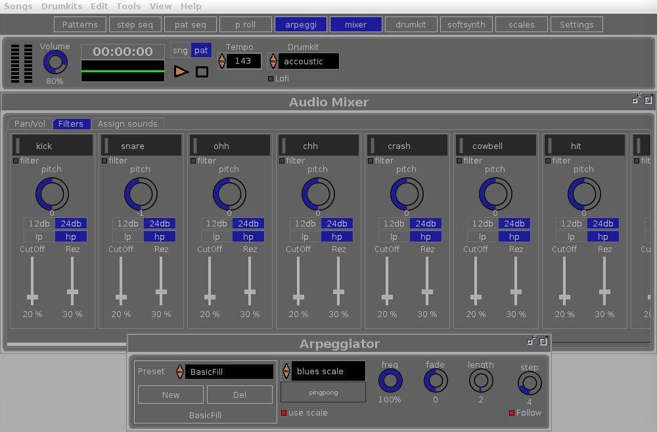Image resolution: width=657 pixels, height=432 pixels.
Task: Switch to the Pan/Vol tab
Action: (30, 124)
